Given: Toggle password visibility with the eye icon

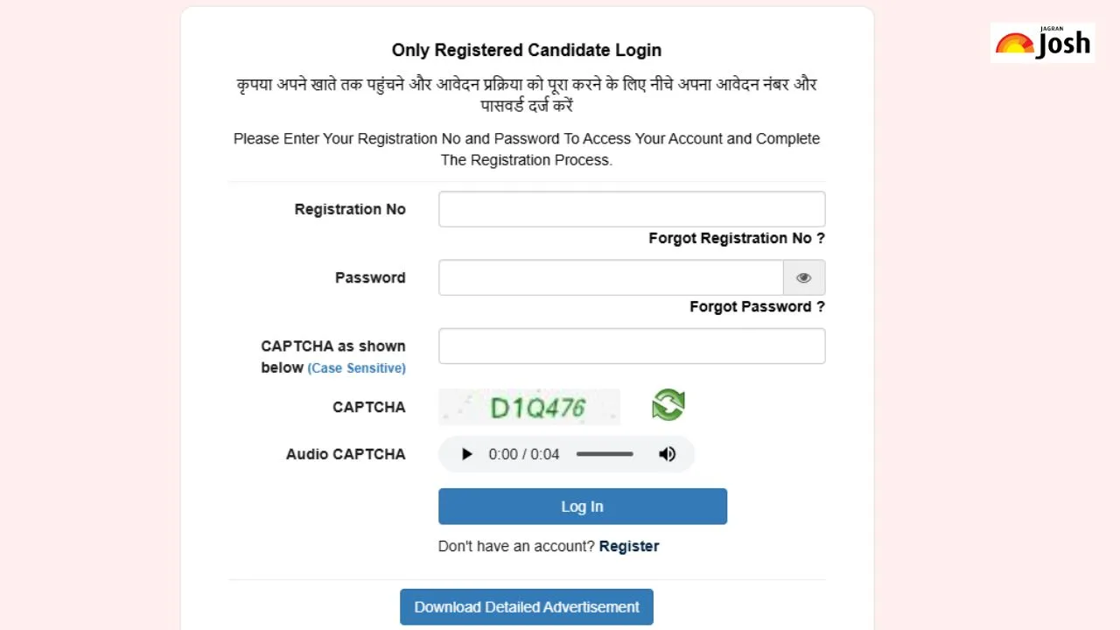Looking at the screenshot, I should click(x=804, y=277).
